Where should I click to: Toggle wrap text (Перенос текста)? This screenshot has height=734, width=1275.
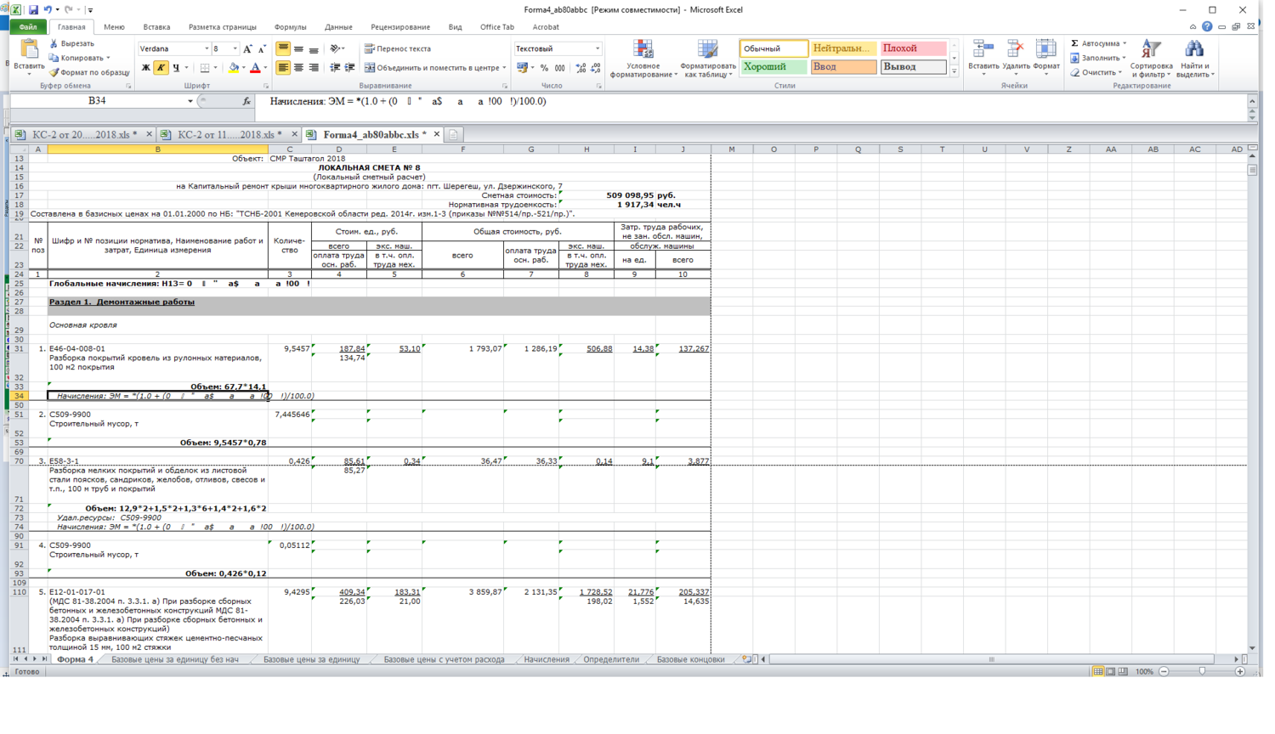pyautogui.click(x=398, y=49)
